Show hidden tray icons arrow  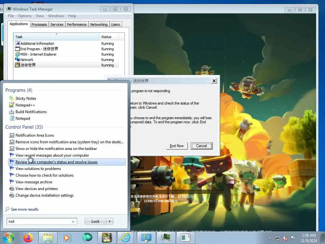click(270, 238)
